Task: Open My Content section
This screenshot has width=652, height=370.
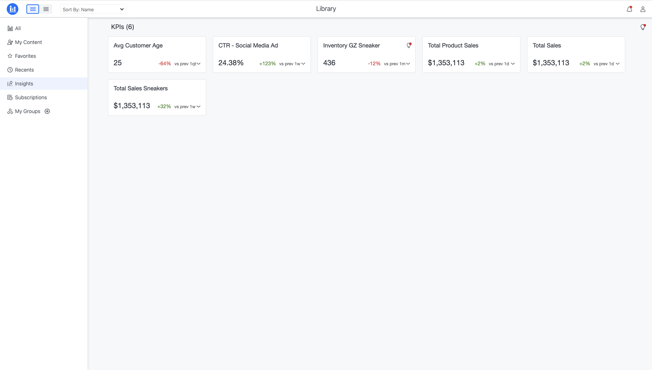Action: (28, 42)
